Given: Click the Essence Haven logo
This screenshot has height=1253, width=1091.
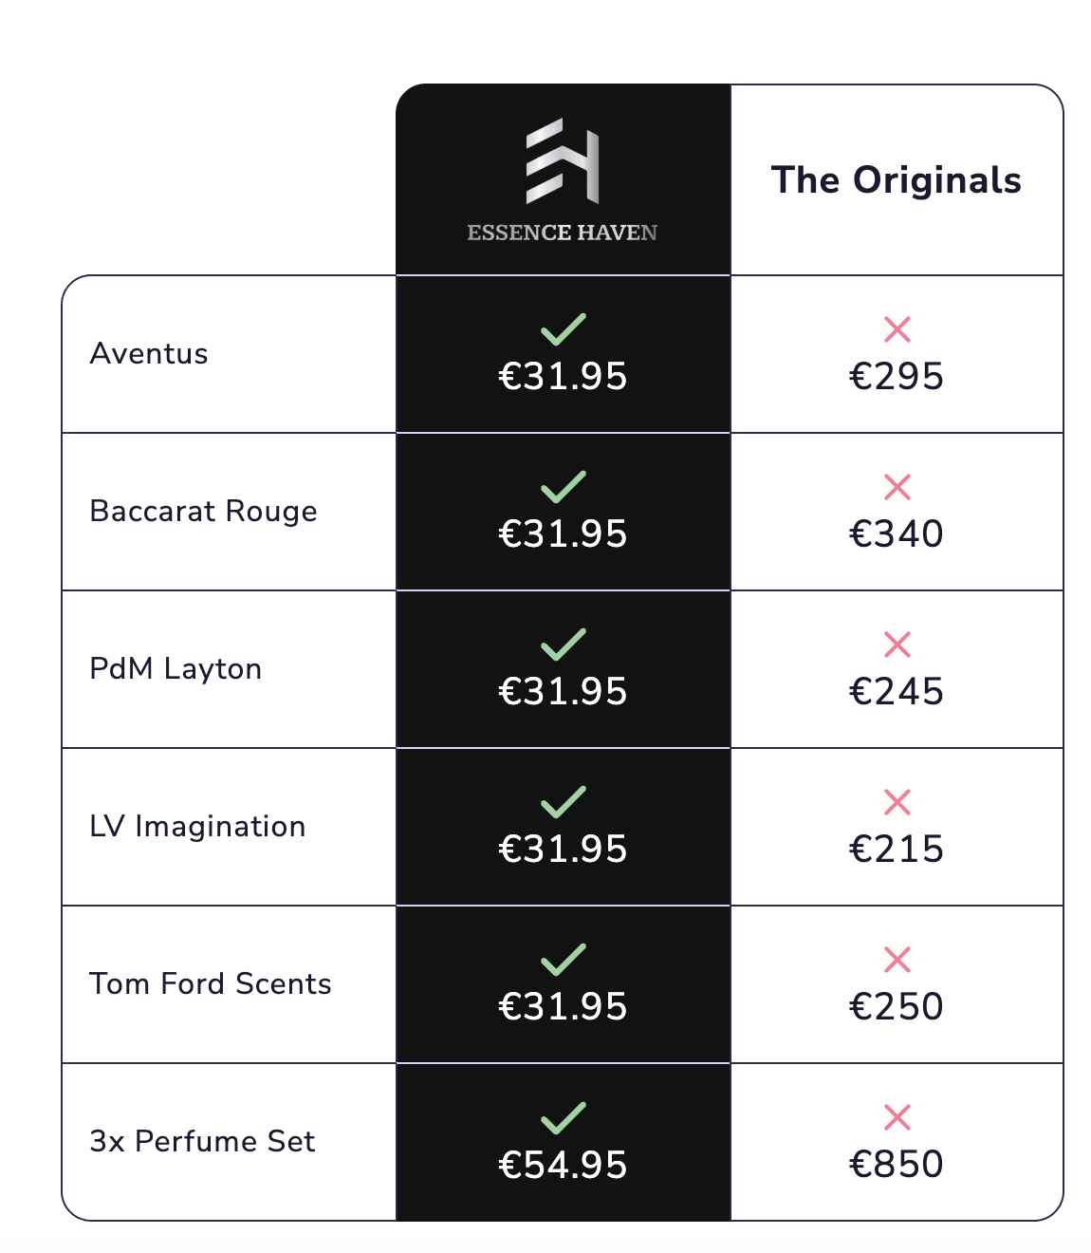Looking at the screenshot, I should point(563,161).
